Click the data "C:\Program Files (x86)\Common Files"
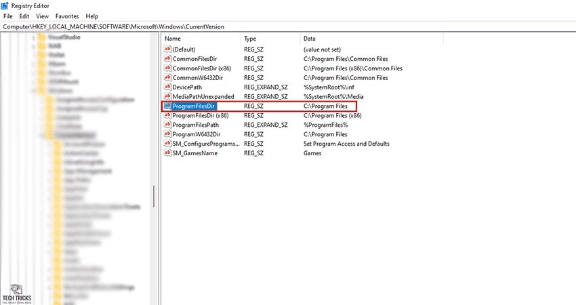 click(x=353, y=68)
